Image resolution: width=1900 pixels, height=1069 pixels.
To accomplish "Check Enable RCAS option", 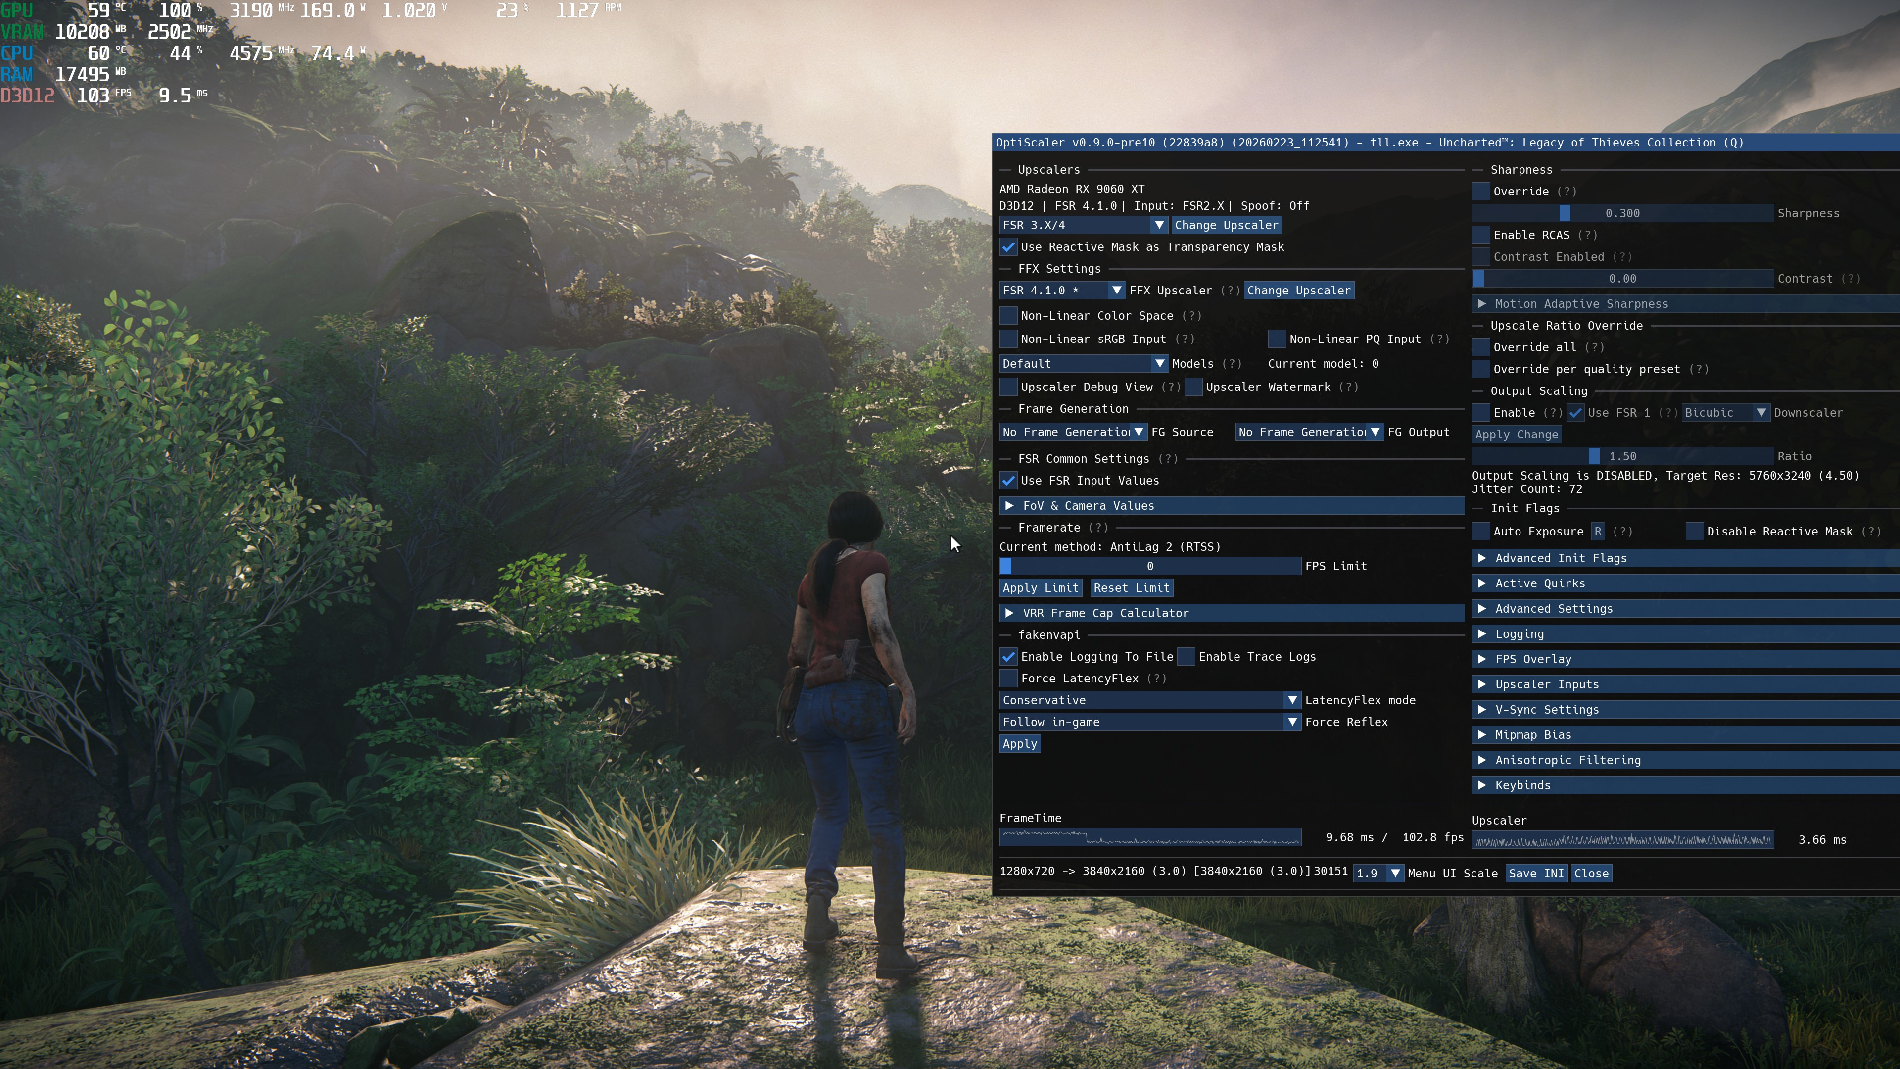I will point(1481,236).
